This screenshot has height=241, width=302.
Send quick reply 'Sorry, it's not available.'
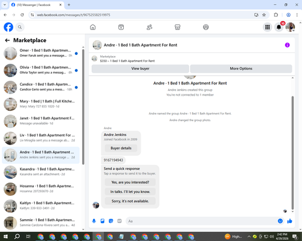point(130,201)
